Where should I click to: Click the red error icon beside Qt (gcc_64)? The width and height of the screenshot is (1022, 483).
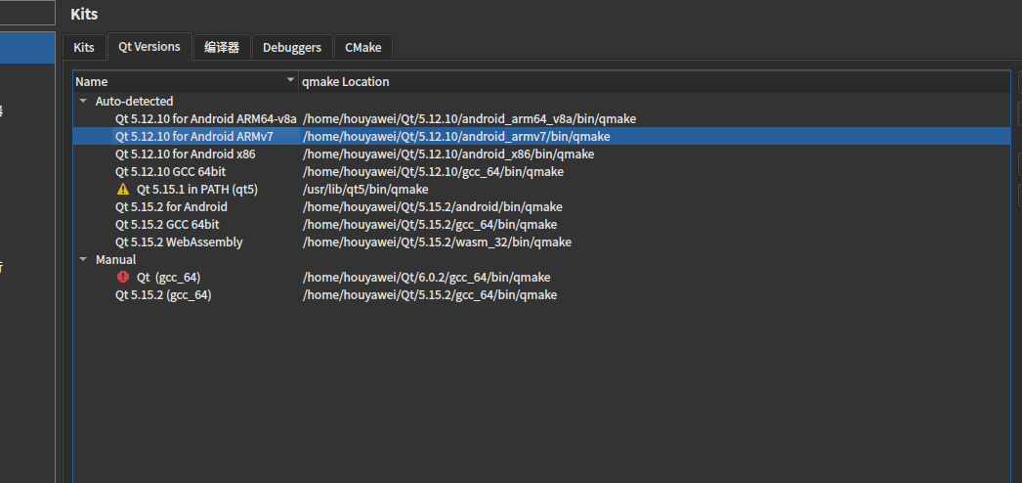click(122, 278)
